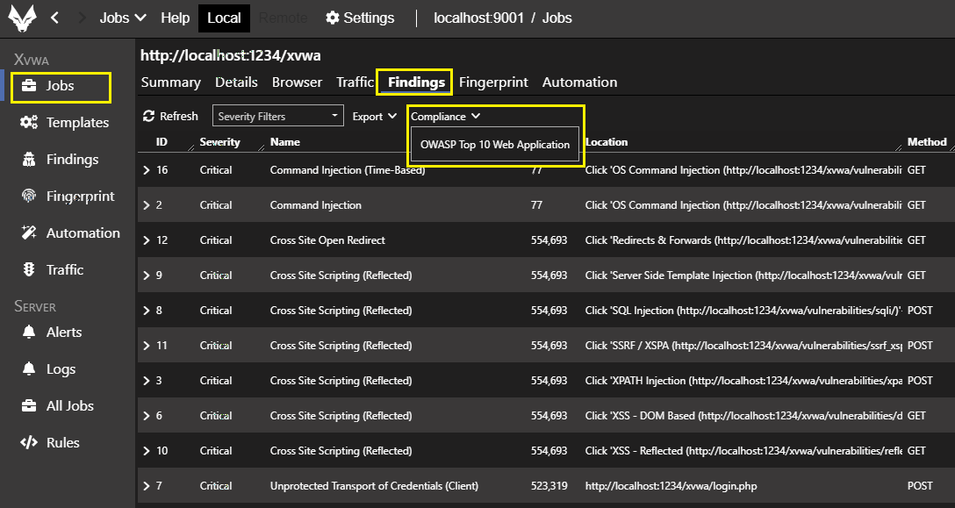Select the Local mode button
The width and height of the screenshot is (955, 508).
[224, 18]
